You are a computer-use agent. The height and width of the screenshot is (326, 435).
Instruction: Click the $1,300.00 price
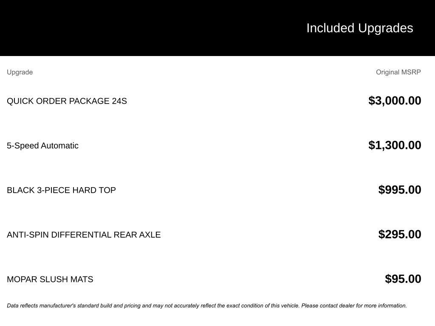[x=395, y=145]
